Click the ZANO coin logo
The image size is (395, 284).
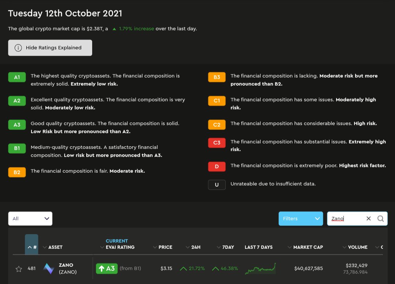48,268
